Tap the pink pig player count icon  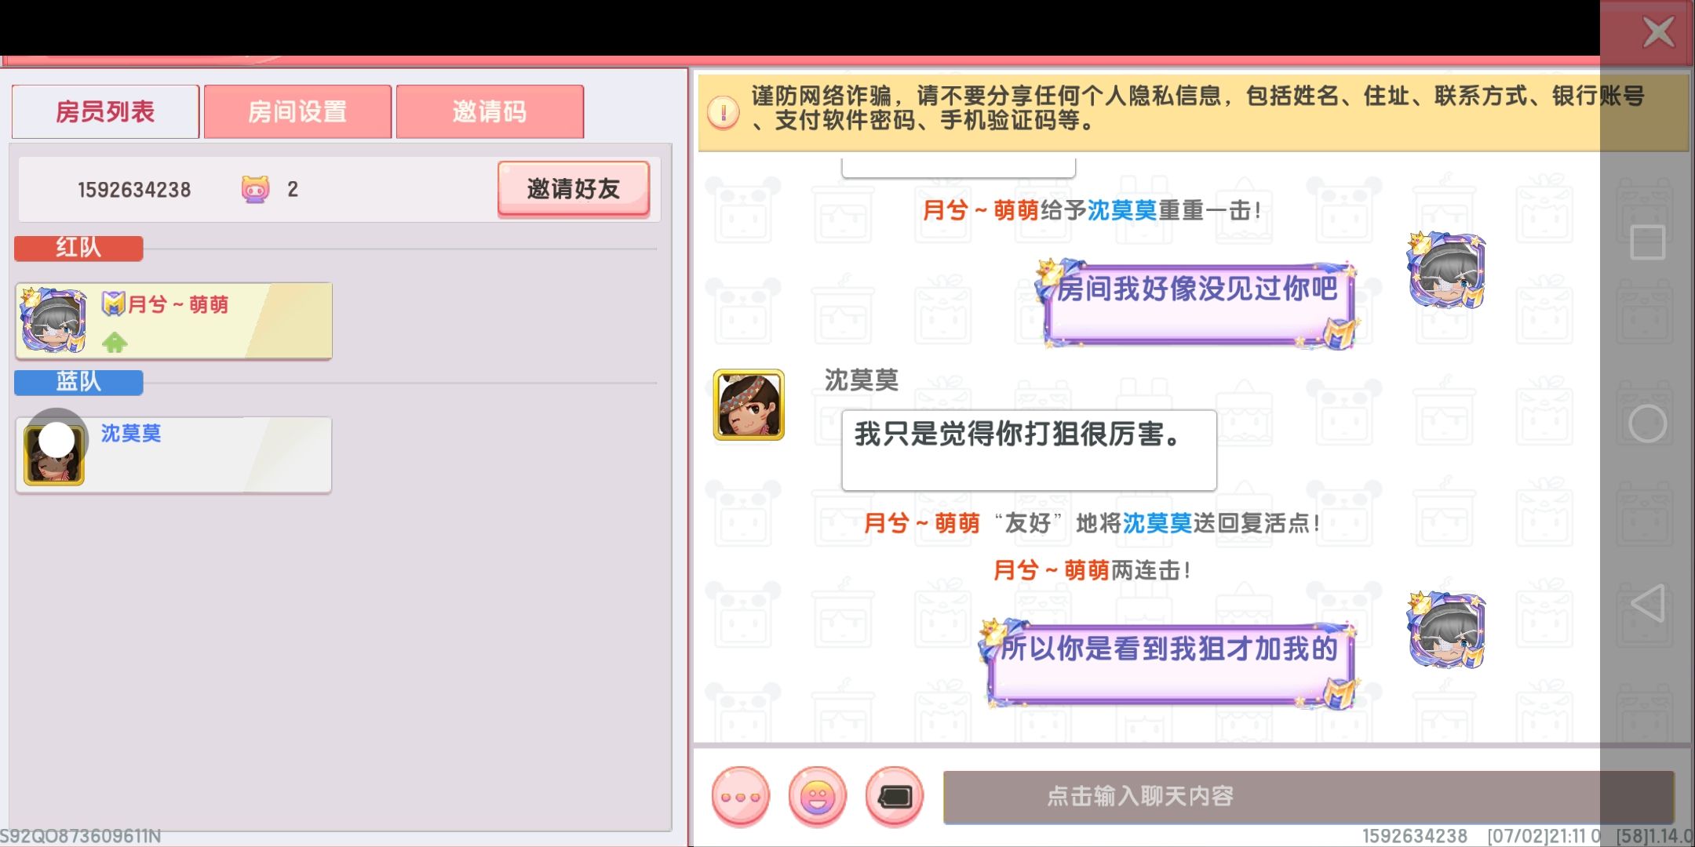255,189
